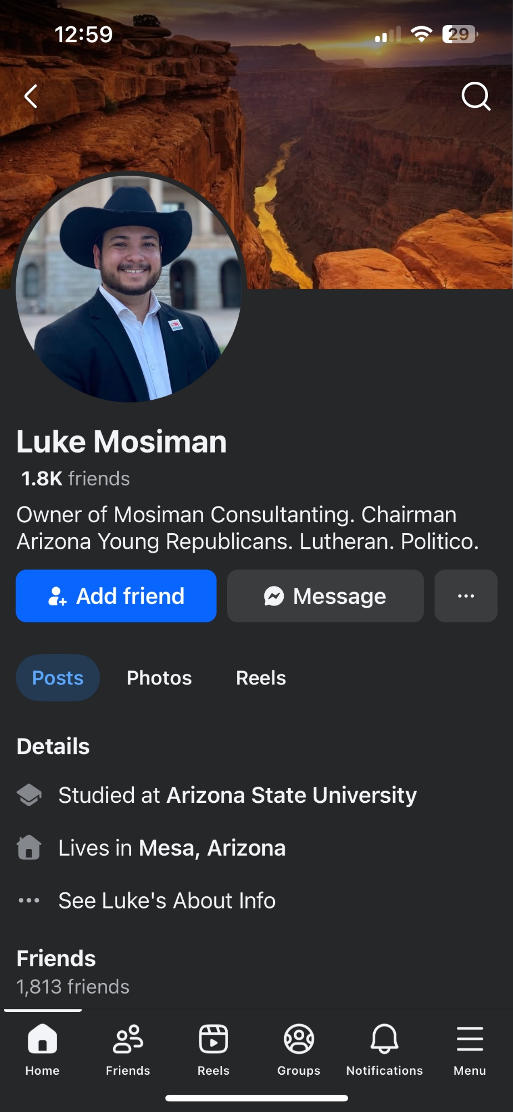Image resolution: width=513 pixels, height=1112 pixels.
Task: Select the Posts tab
Action: click(x=58, y=678)
